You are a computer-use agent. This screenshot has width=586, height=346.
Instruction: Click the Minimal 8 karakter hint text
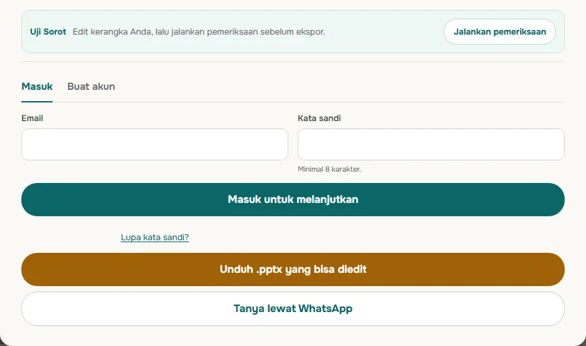[x=329, y=169]
